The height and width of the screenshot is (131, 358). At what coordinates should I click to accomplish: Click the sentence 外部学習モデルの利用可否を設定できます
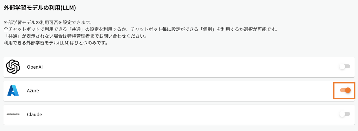pos(47,22)
